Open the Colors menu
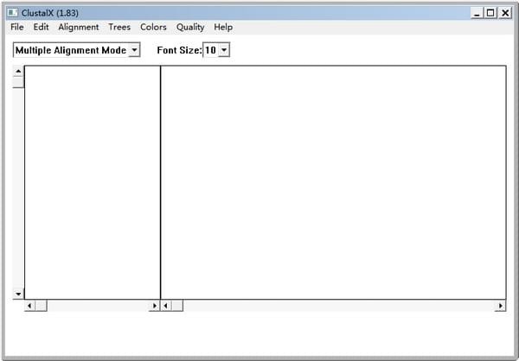The image size is (519, 361). coord(153,27)
